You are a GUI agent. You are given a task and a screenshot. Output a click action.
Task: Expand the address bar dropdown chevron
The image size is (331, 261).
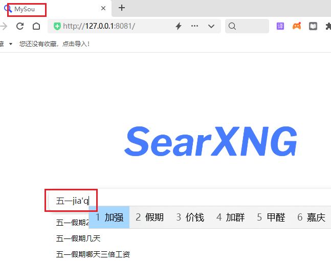coord(211,27)
